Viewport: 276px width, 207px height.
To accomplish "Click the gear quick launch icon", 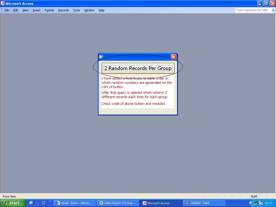I will coord(44,203).
